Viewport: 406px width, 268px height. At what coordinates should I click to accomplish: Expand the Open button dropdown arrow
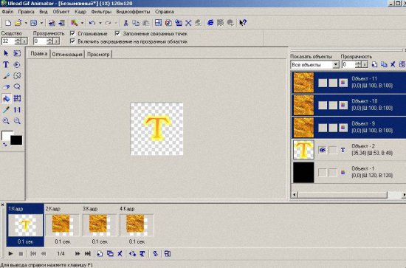26,23
